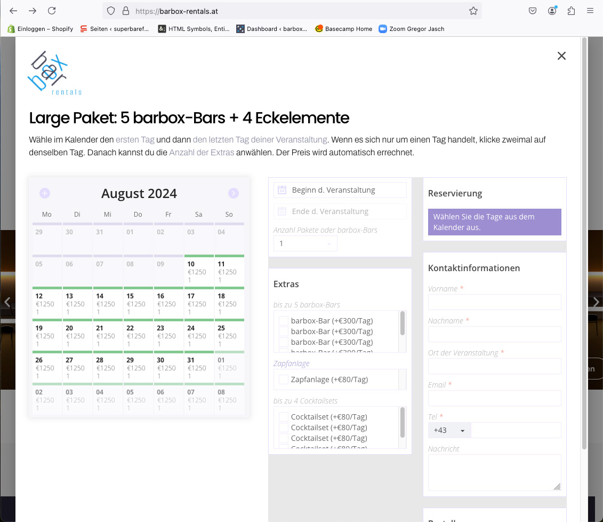Click the barbox-Bars extras list scrollbar
This screenshot has width=603, height=522.
coord(402,323)
